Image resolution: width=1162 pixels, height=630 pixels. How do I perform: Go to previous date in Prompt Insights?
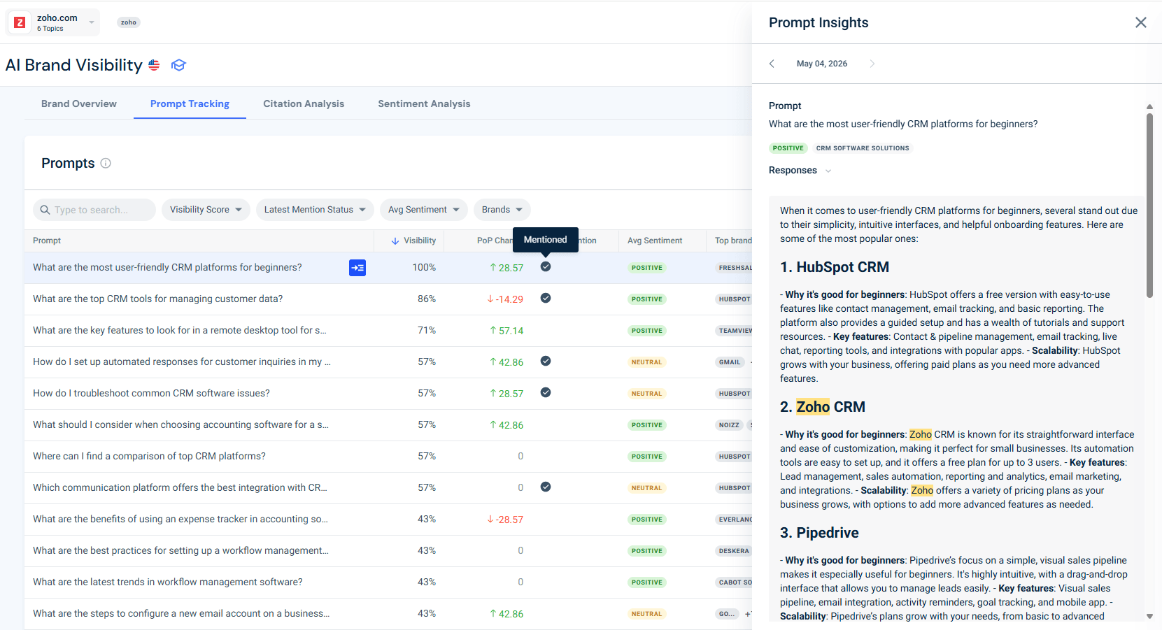[772, 64]
